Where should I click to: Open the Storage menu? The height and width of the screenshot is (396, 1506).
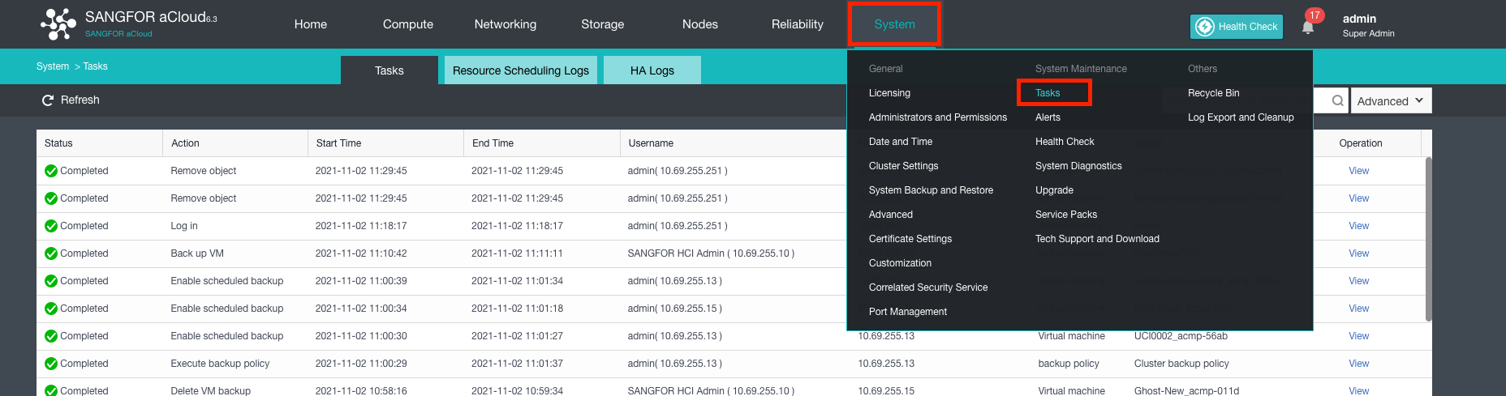tap(603, 24)
